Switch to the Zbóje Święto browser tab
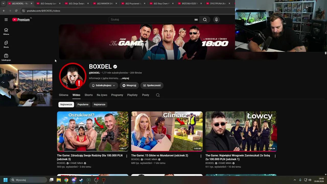Screen dimensions: 327x184 77,4
